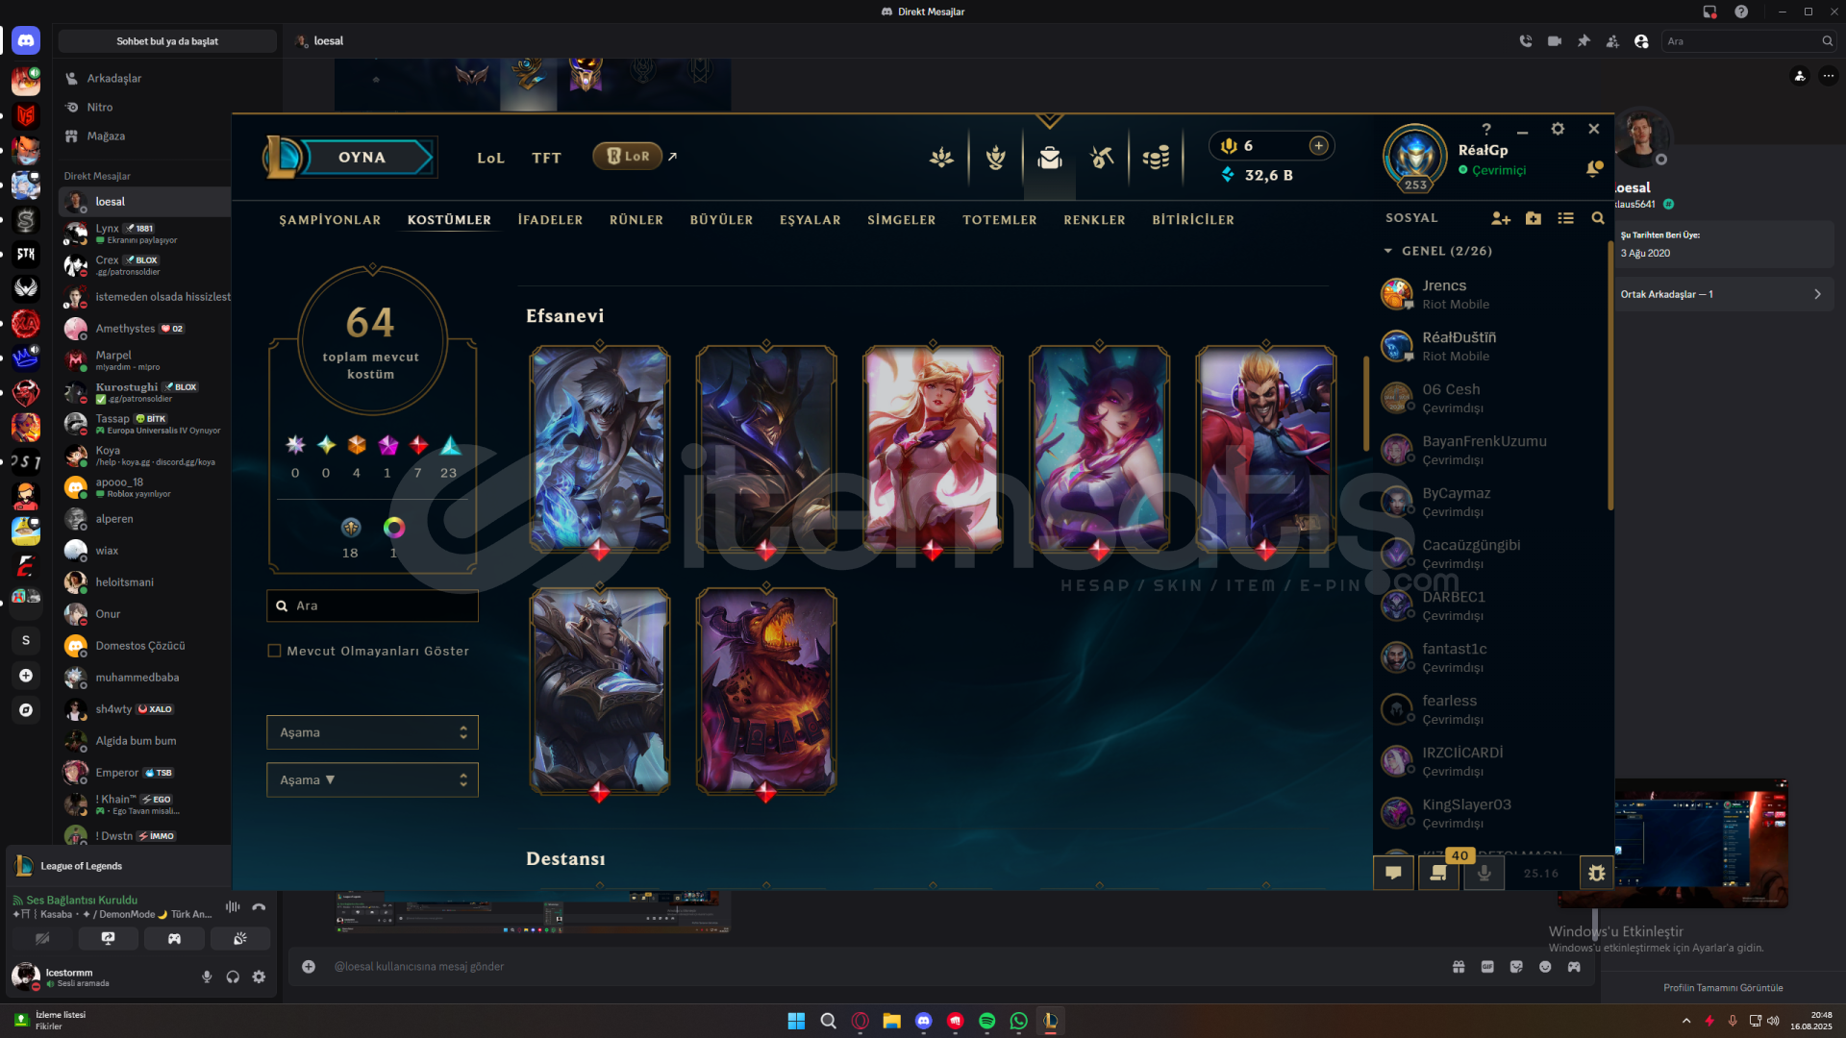The width and height of the screenshot is (1846, 1038).
Task: Open WhatsApp from the Windows taskbar
Action: 1018,1021
